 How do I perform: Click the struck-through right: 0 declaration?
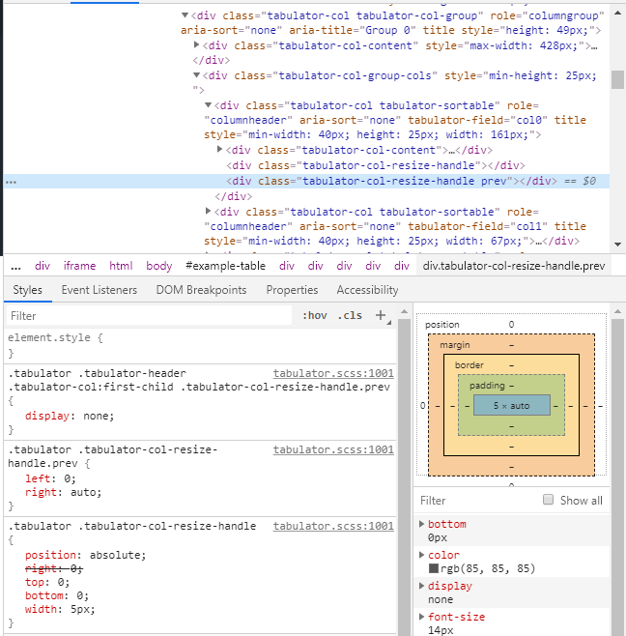click(x=53, y=568)
